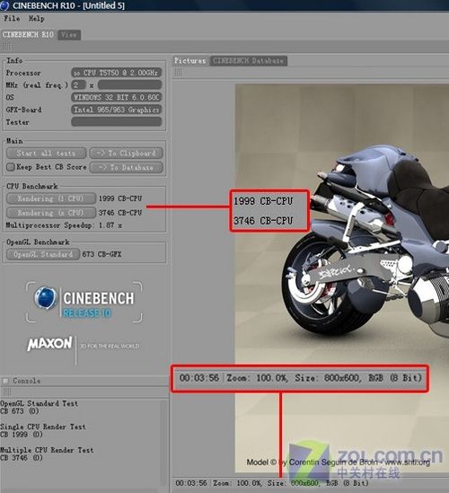The height and width of the screenshot is (493, 449).
Task: Click the bottom status bar render time 00:03:56
Action: click(191, 483)
